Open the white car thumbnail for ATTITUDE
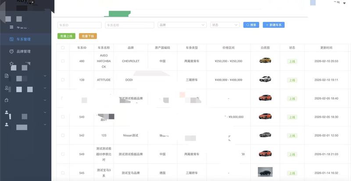351x181 pixels. (265, 80)
